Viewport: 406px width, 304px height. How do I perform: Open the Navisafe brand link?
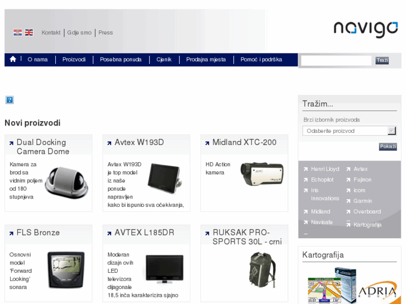pyautogui.click(x=322, y=222)
